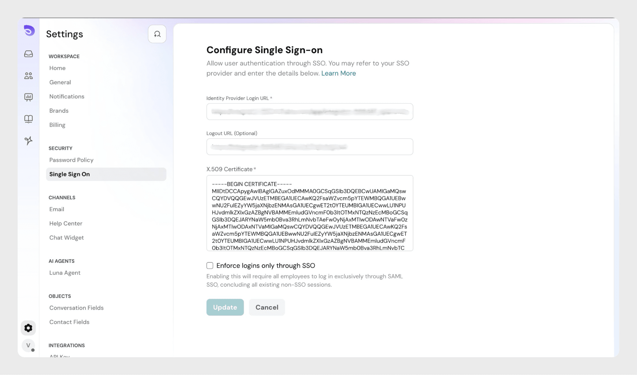The image size is (637, 375).
Task: Enable Enforce logins only through SSO
Action: [x=210, y=266]
